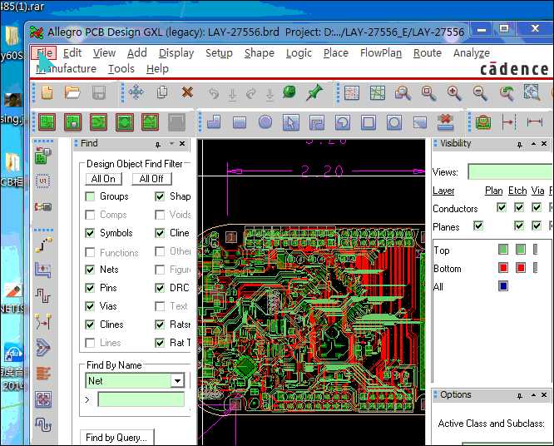Viewport: 554px width, 446px height.
Task: Toggle the DRC checkbox
Action: pos(160,288)
